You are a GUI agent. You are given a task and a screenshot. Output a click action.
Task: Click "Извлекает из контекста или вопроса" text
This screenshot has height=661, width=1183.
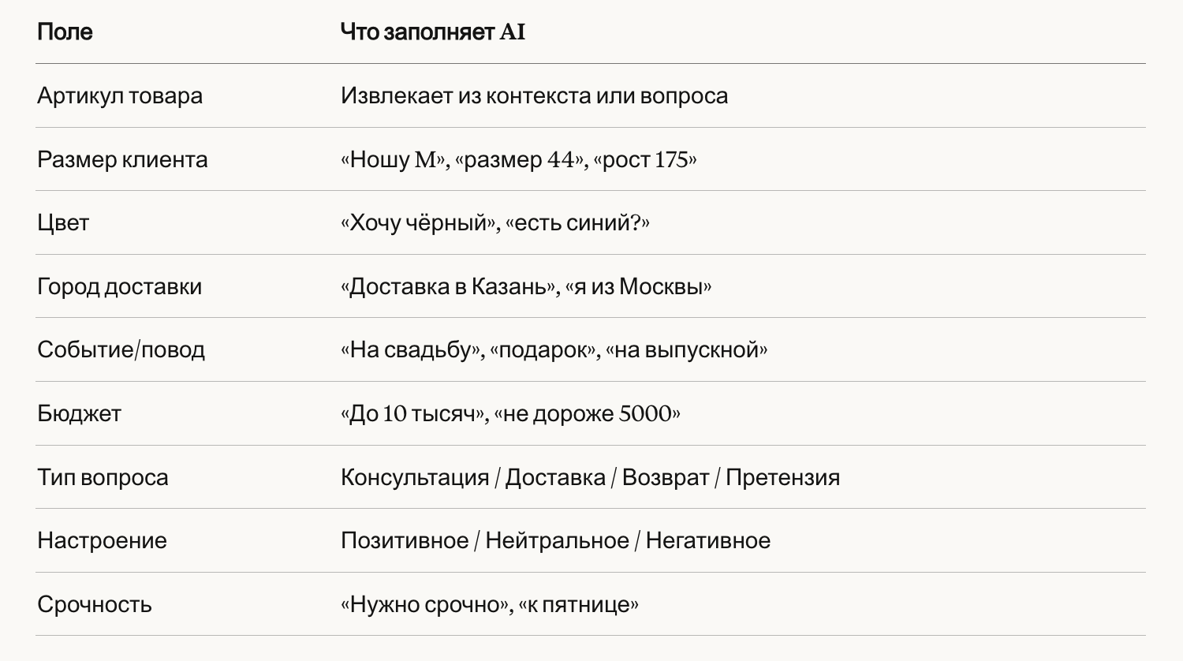click(534, 96)
